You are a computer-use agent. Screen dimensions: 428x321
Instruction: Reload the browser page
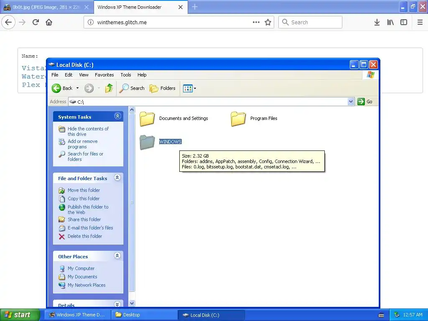pyautogui.click(x=36, y=22)
